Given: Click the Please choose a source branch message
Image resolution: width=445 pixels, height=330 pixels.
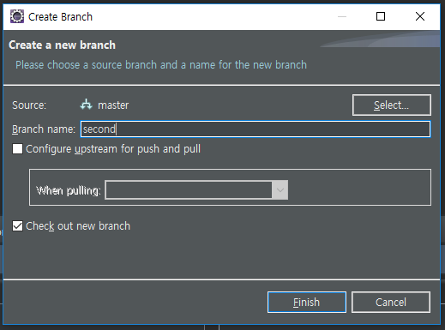Looking at the screenshot, I should click(161, 65).
